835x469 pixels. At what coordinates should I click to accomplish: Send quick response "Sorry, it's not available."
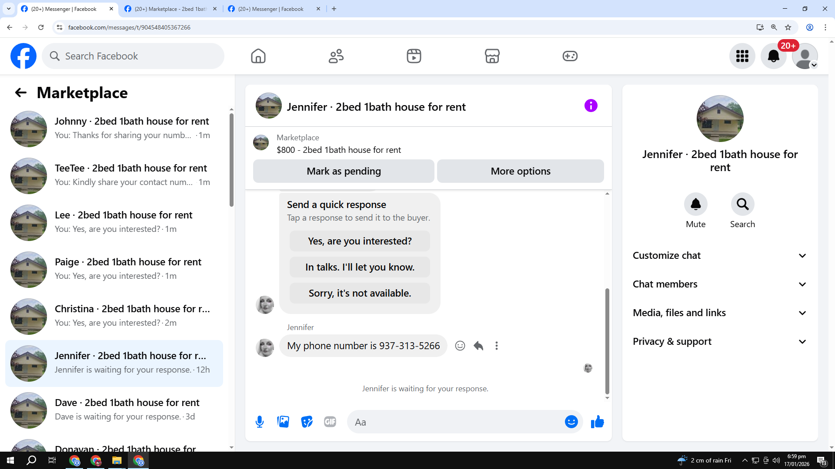pos(360,293)
